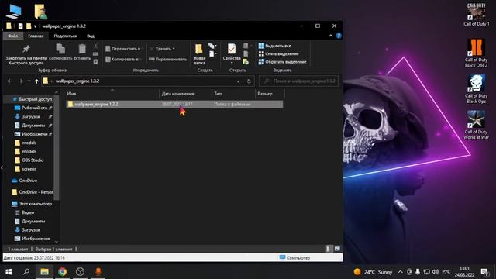
Task: Switch to Главная ribbon tab
Action: coord(36,36)
